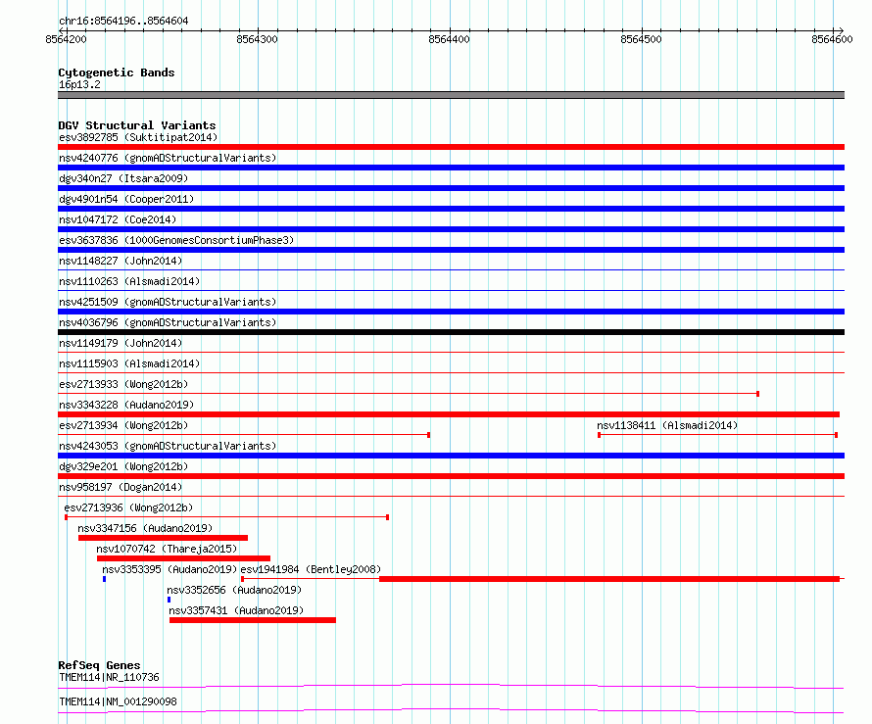The width and height of the screenshot is (872, 724).
Task: Select nsv1149179 (John2014) label
Action: click(121, 343)
